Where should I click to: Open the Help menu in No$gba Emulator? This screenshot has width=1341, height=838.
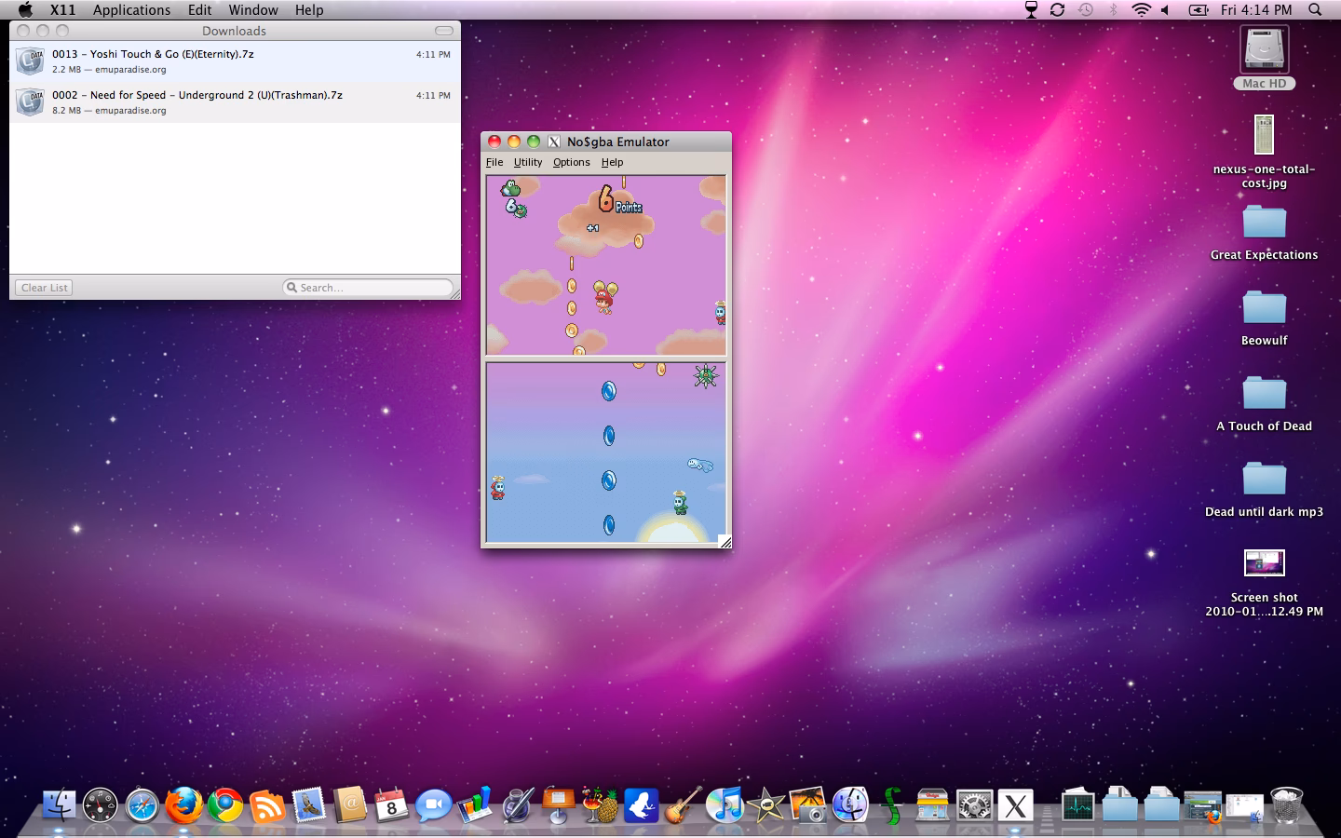[x=612, y=162]
